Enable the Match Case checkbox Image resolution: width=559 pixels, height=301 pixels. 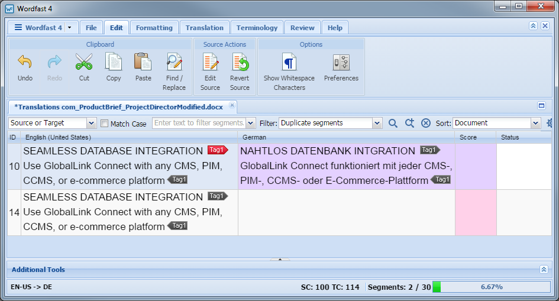(105, 124)
